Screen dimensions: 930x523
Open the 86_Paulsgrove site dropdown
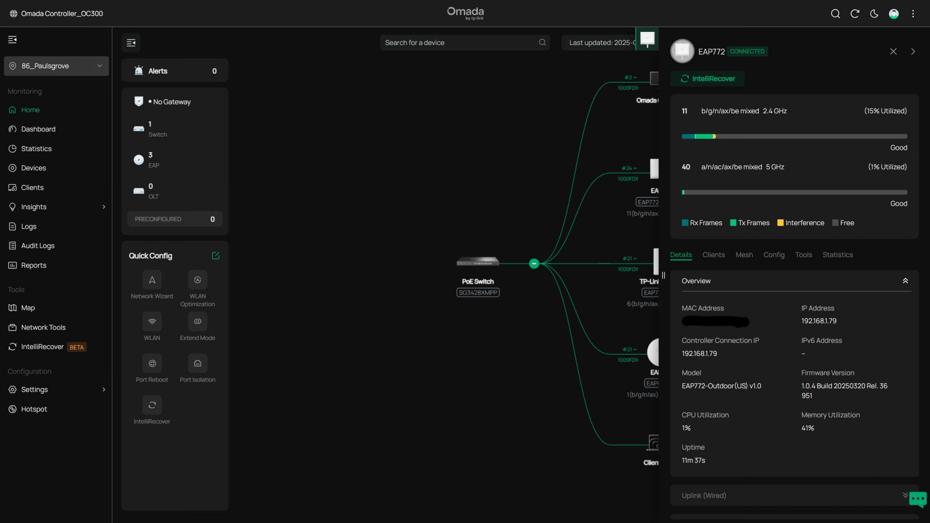56,66
